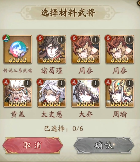Click the 确认 confirm button

pos(104,145)
